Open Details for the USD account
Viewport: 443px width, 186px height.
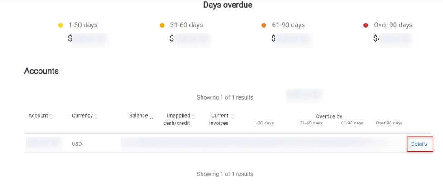point(419,144)
